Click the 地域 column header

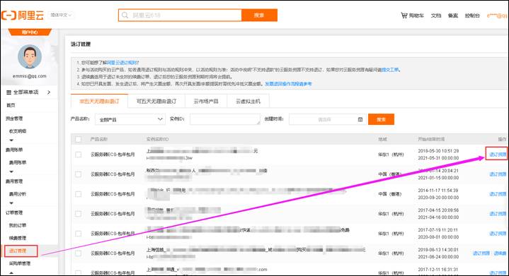coord(382,139)
